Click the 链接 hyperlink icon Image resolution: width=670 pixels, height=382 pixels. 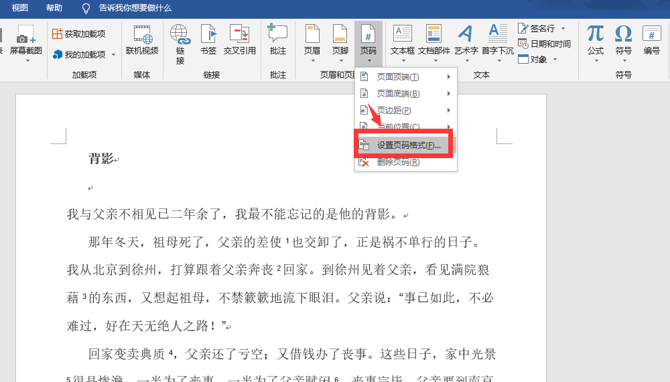180,36
